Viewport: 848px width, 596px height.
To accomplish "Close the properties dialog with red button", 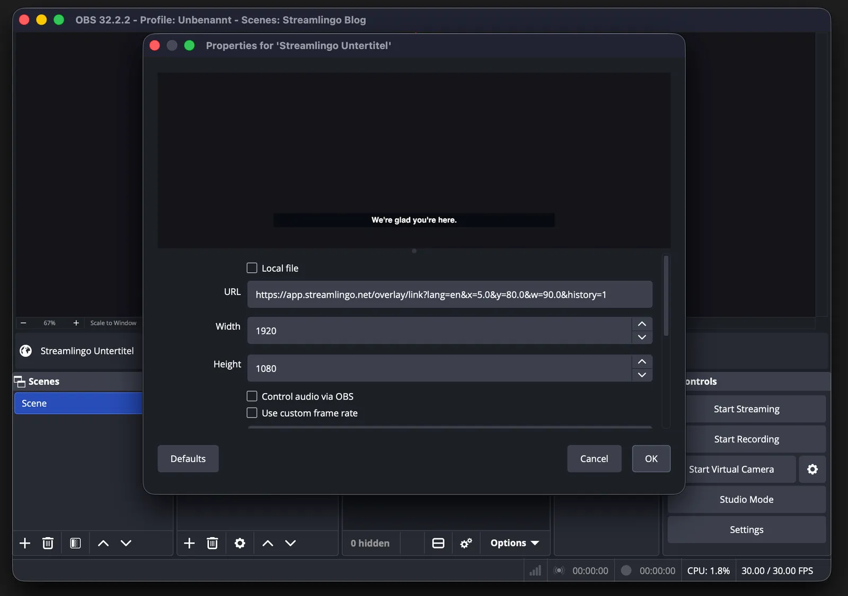I will tap(155, 46).
